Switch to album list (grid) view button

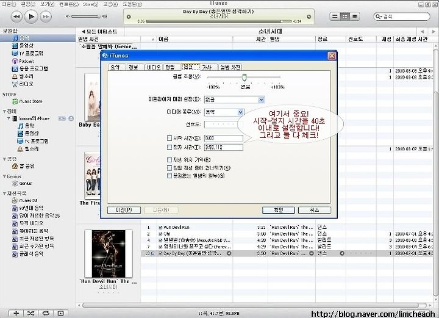pos(344,16)
